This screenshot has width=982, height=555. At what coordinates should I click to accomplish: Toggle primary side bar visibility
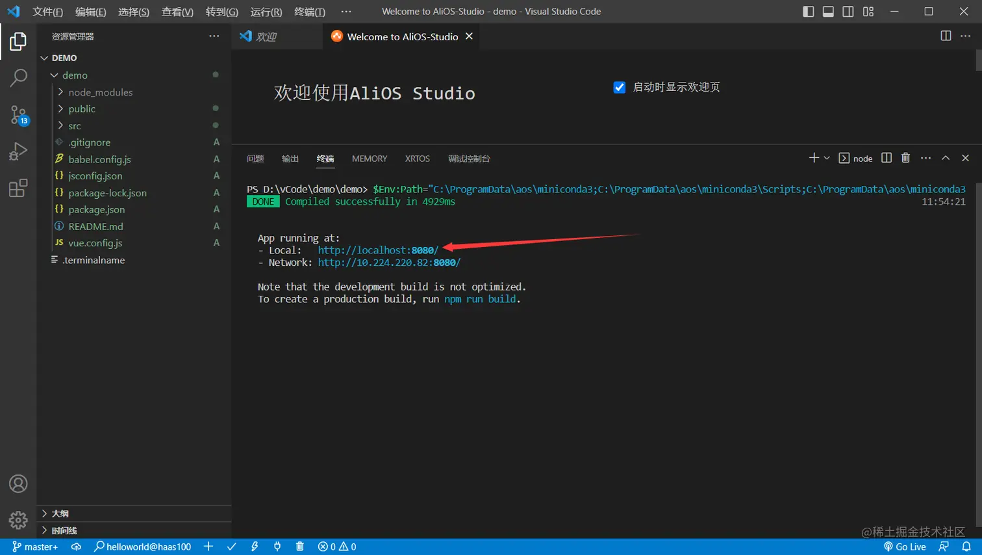tap(808, 11)
